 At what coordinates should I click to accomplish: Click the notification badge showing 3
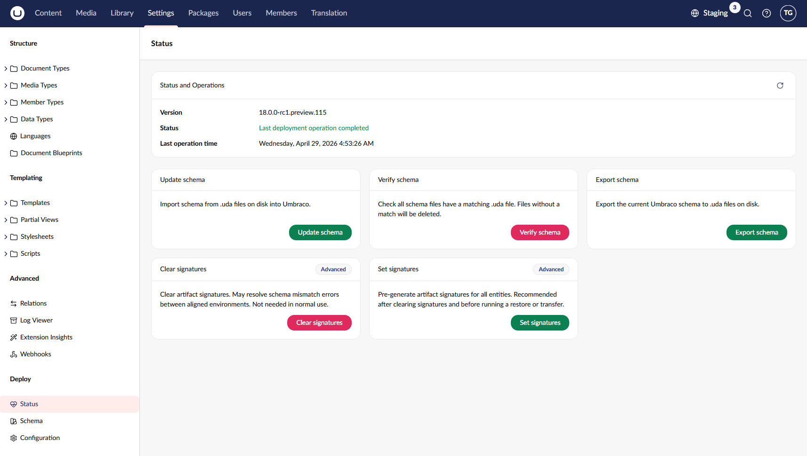pos(734,8)
